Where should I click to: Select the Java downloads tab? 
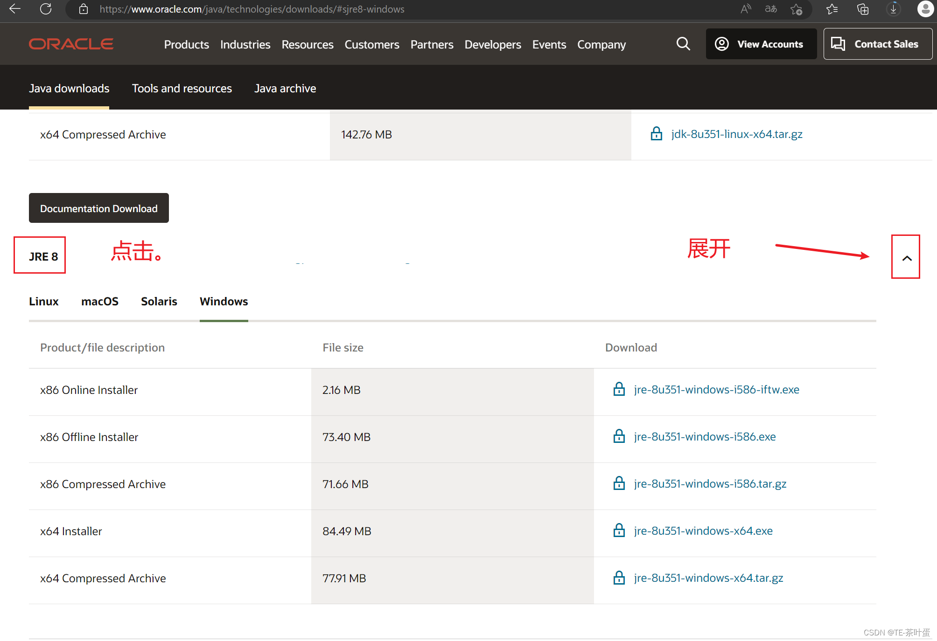pos(69,88)
